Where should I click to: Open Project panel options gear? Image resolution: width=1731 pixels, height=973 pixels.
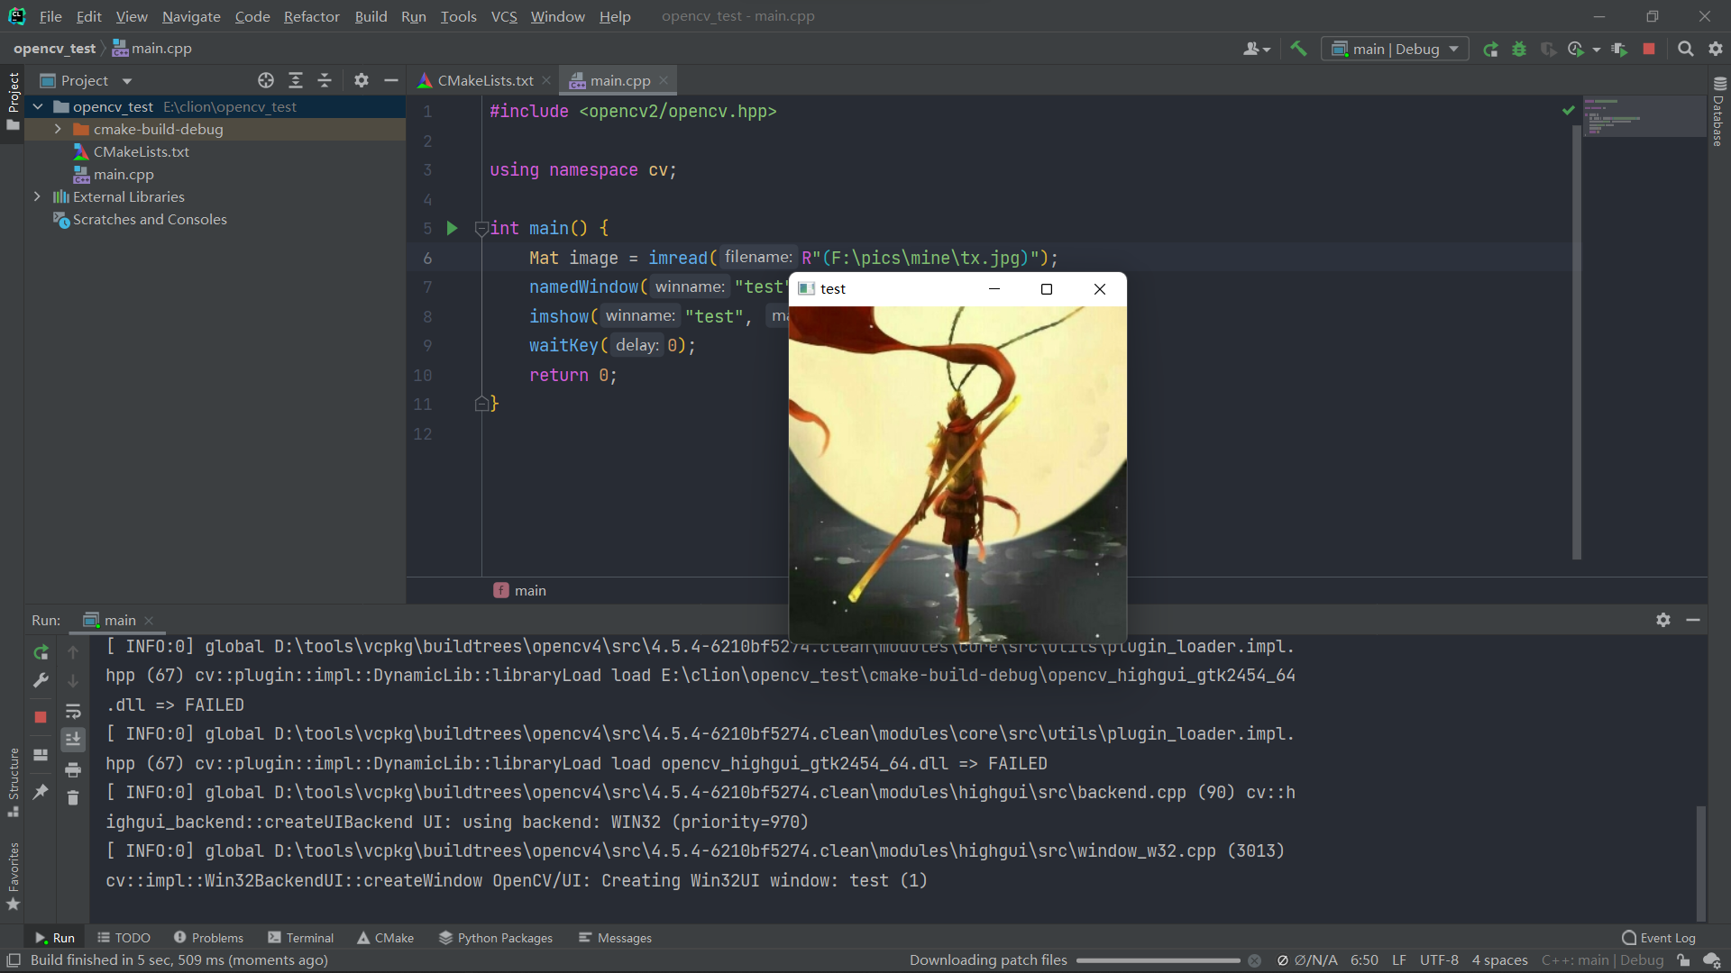(362, 81)
